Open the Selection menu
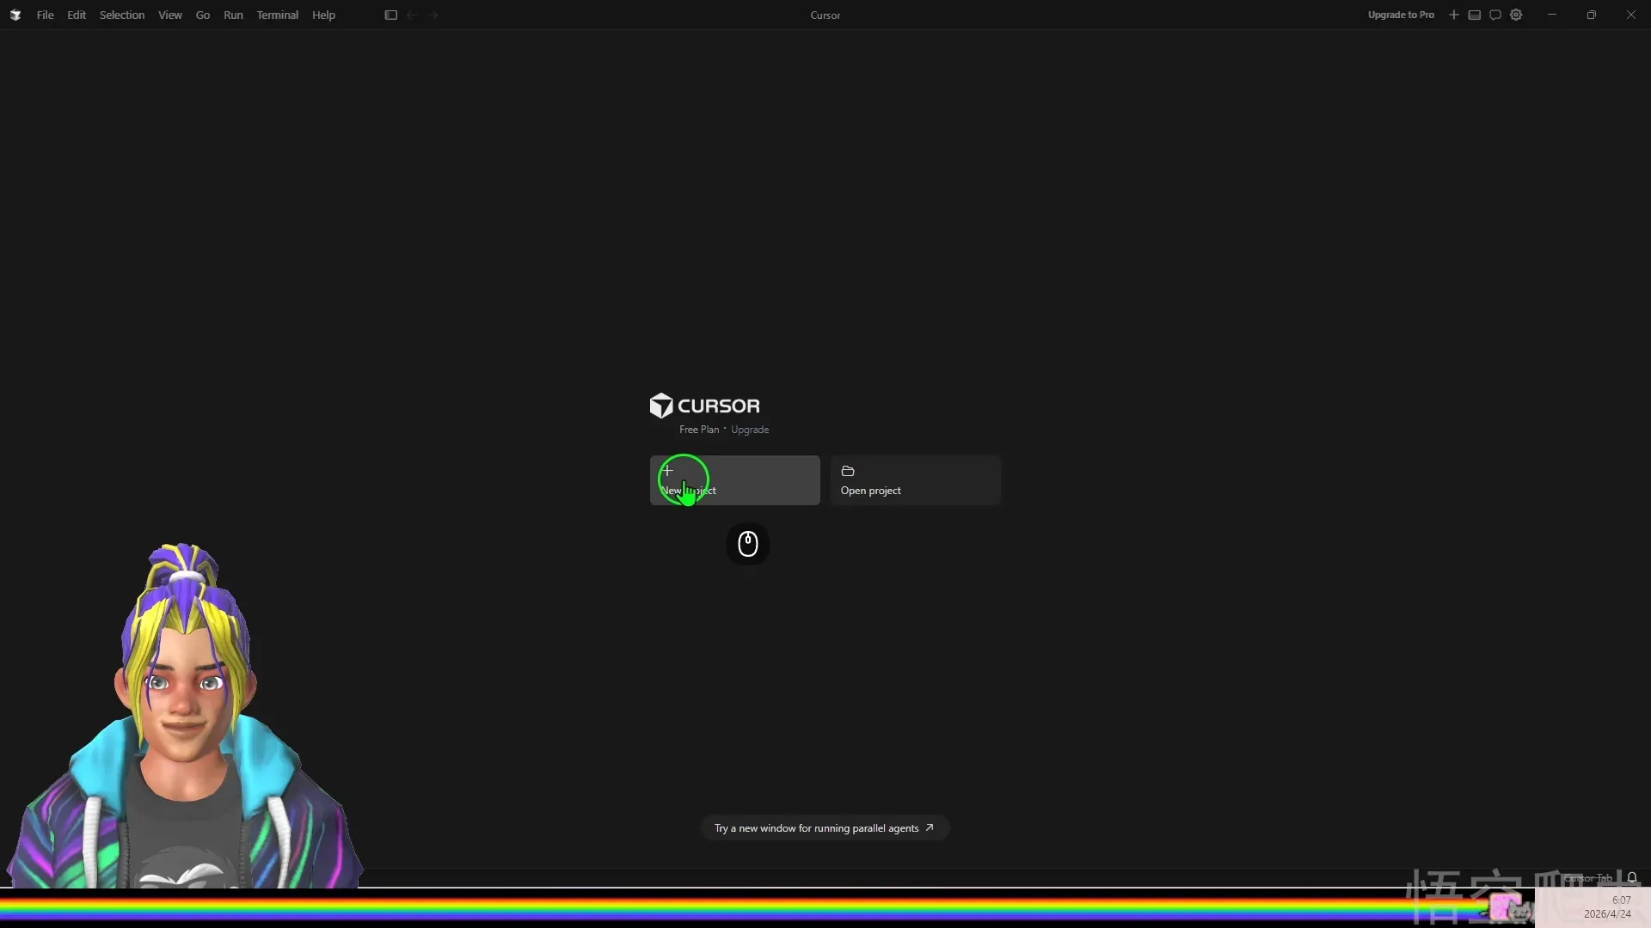This screenshot has width=1651, height=928. 121,15
